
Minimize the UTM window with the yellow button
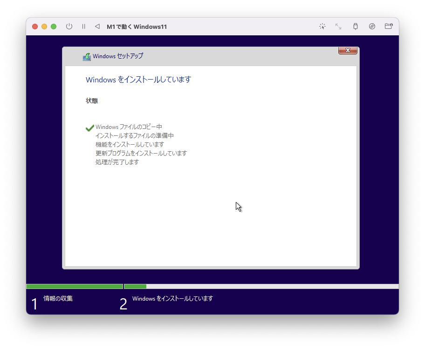[44, 27]
